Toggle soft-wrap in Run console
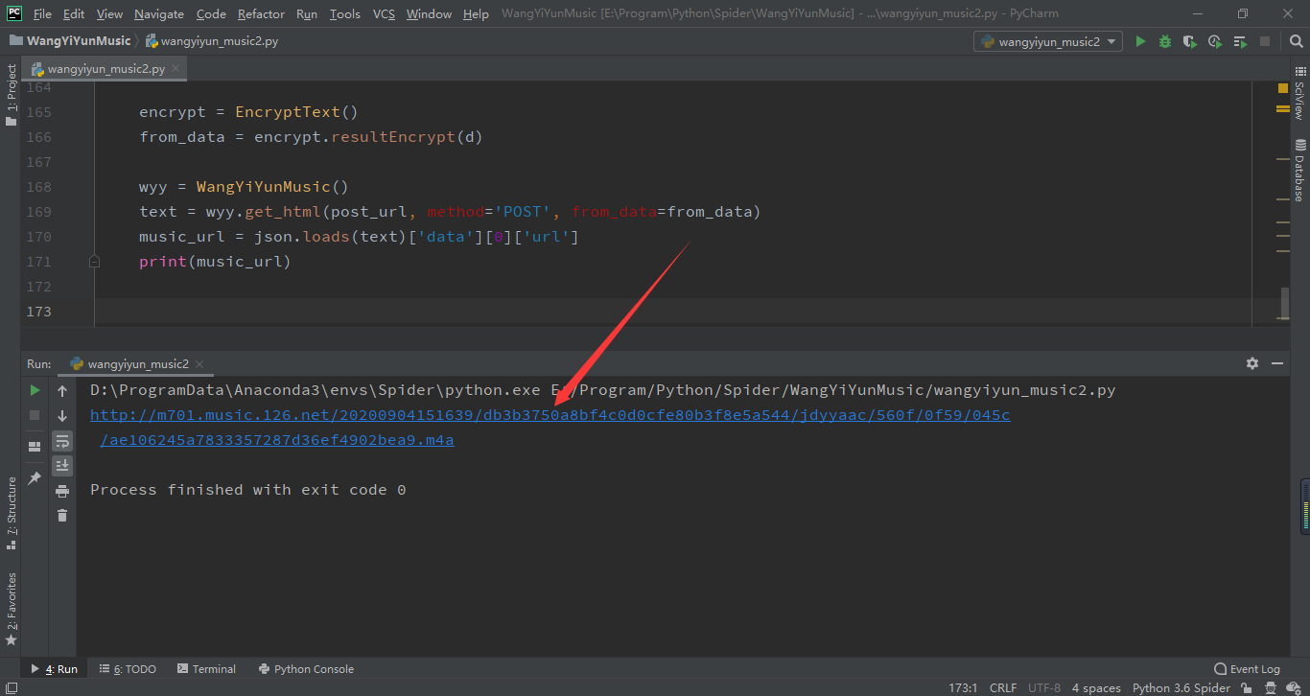 pos(62,441)
